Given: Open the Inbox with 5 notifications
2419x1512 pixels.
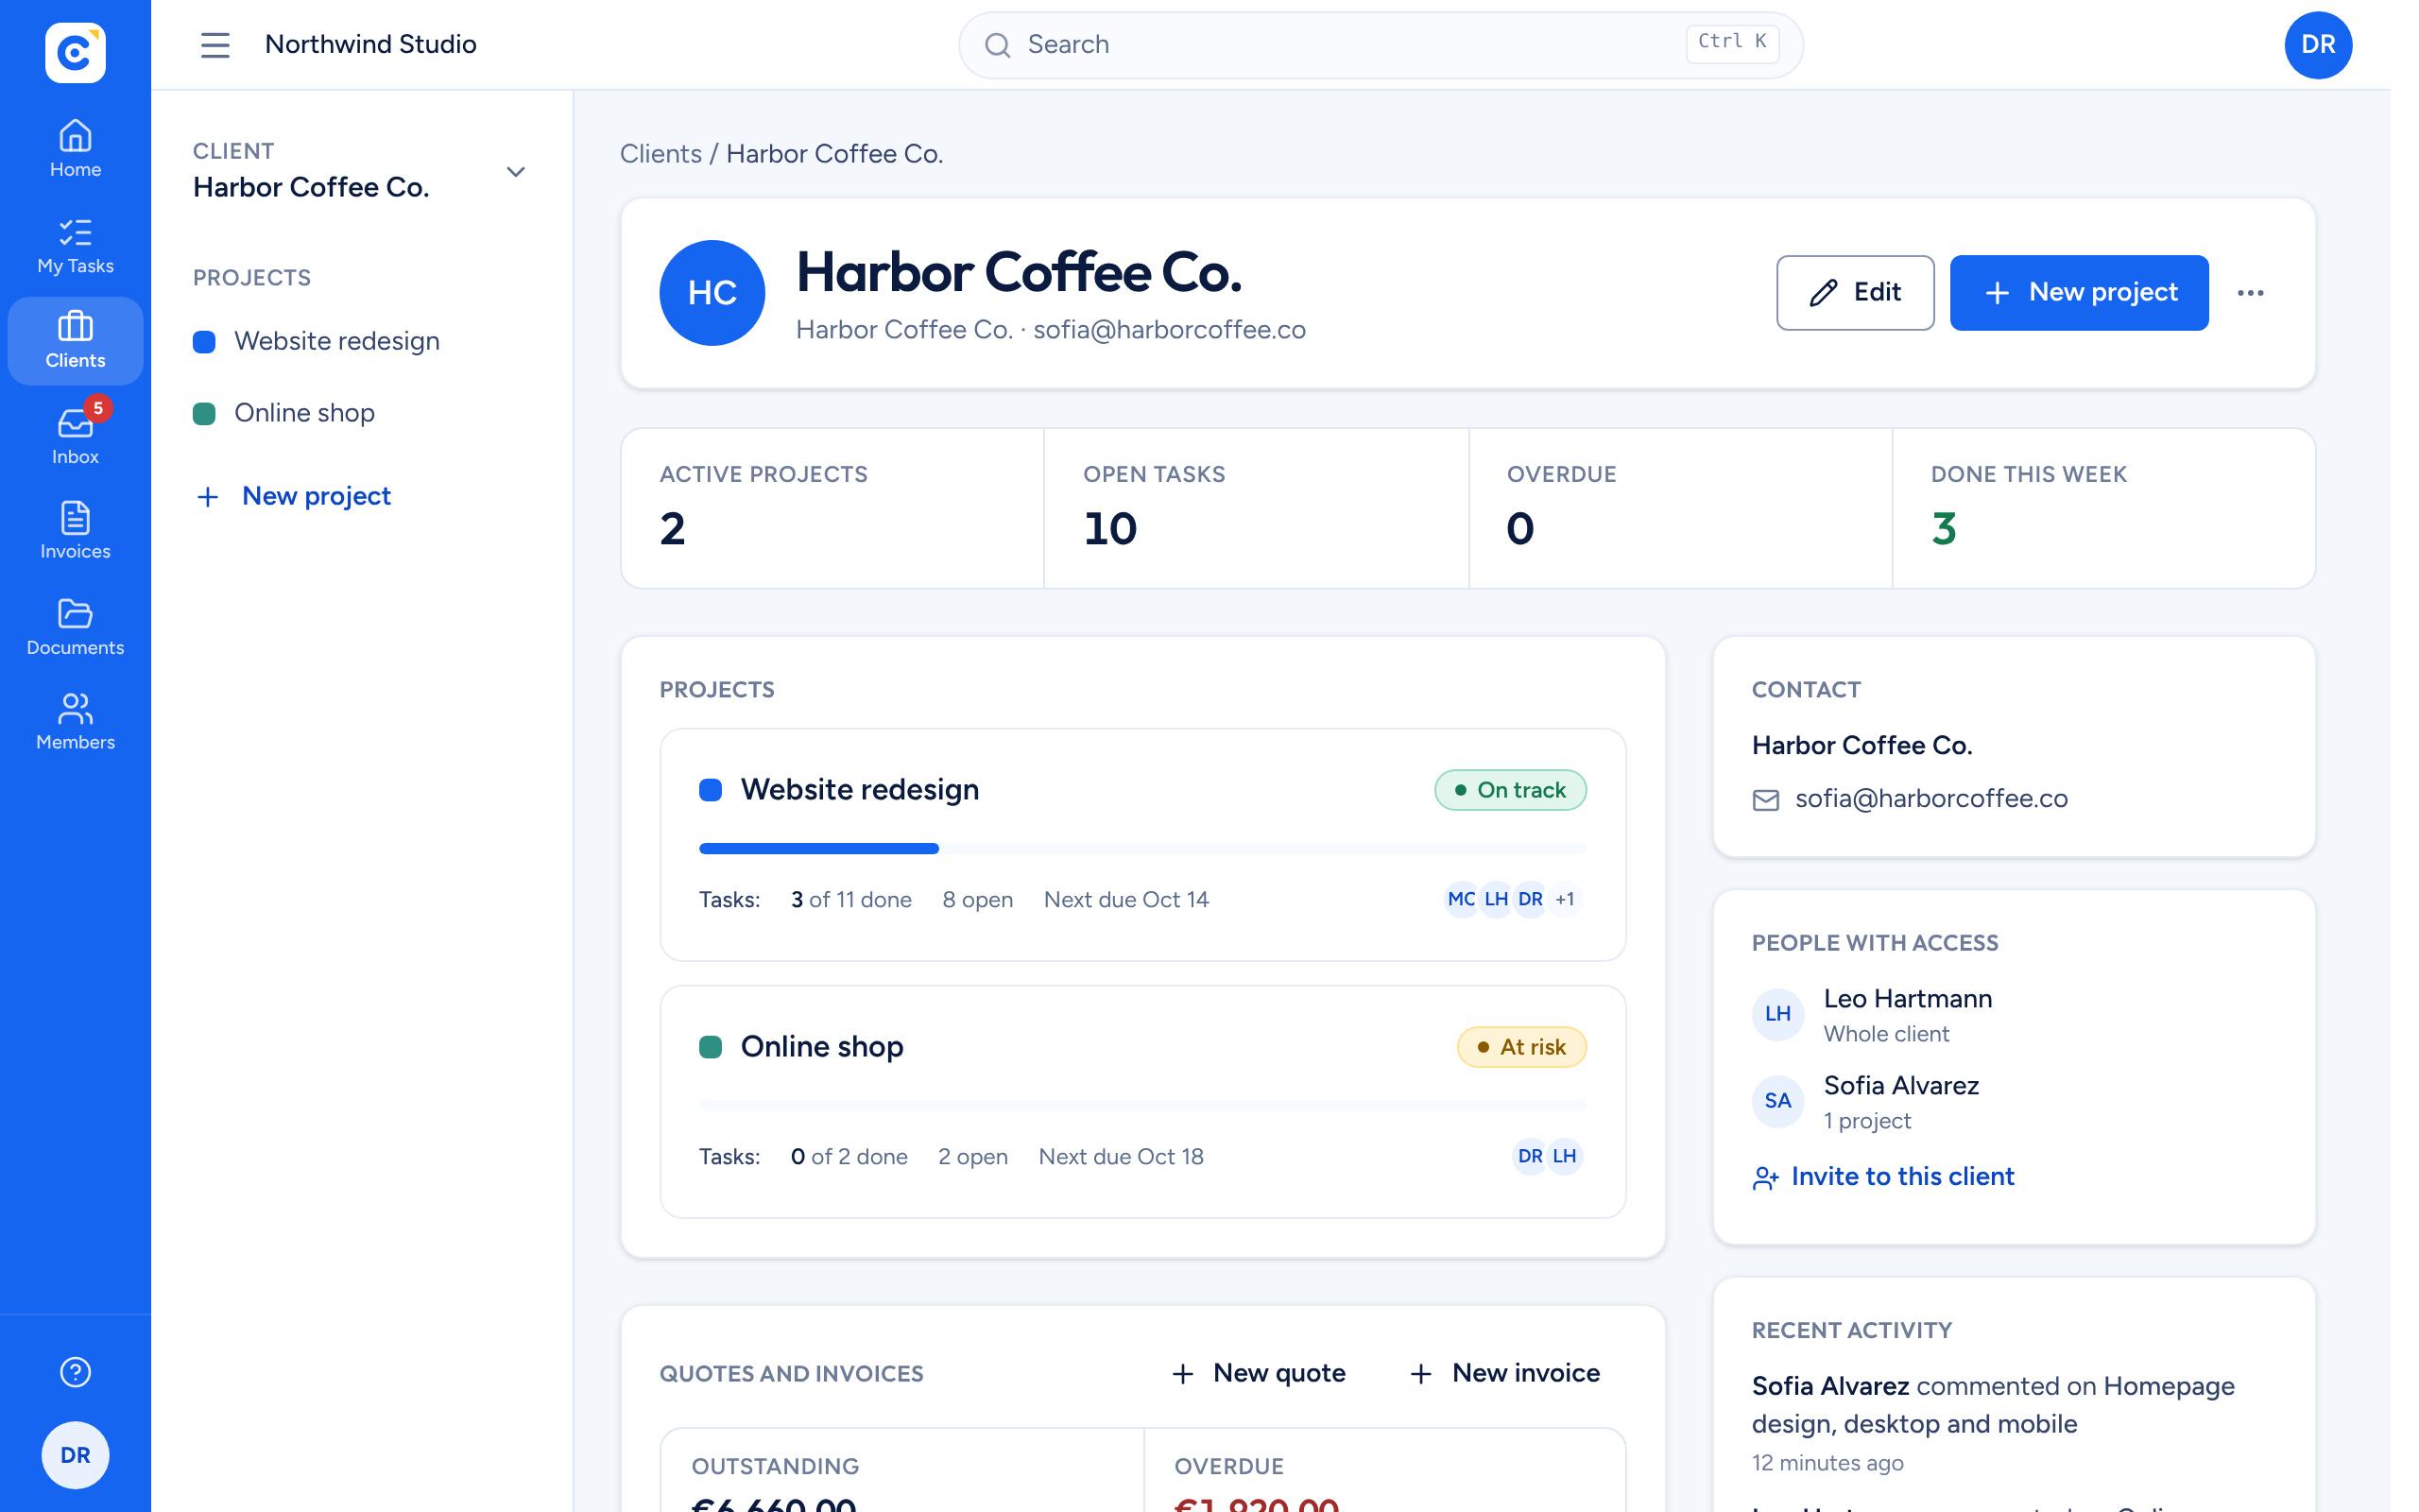Looking at the screenshot, I should (x=75, y=437).
